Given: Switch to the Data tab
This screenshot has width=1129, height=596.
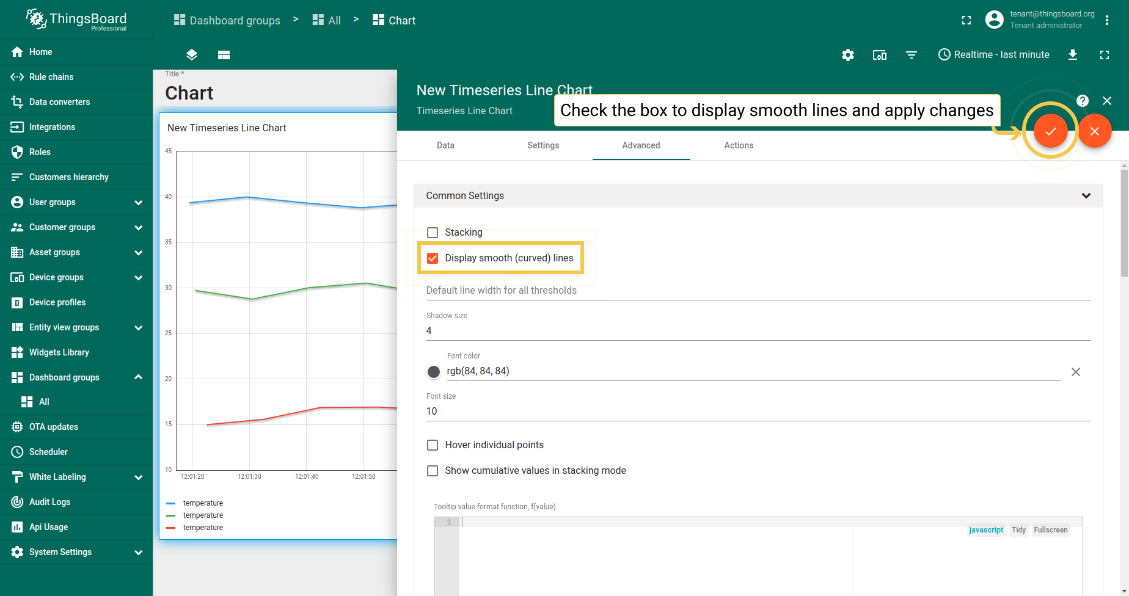Looking at the screenshot, I should click(x=445, y=145).
